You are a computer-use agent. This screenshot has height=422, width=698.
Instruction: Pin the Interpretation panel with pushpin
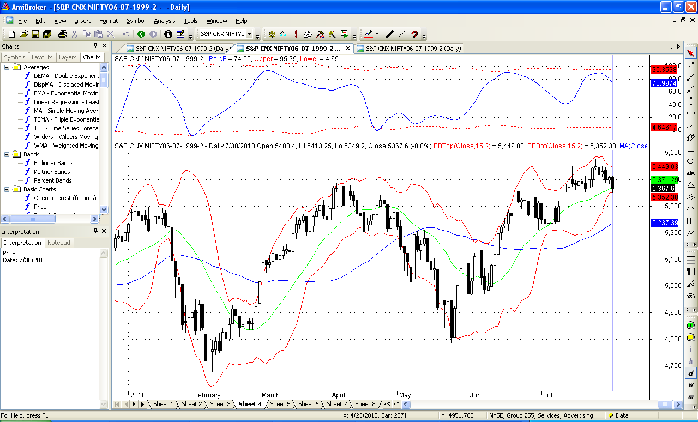click(x=95, y=231)
